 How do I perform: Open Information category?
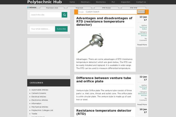[x=36, y=104]
